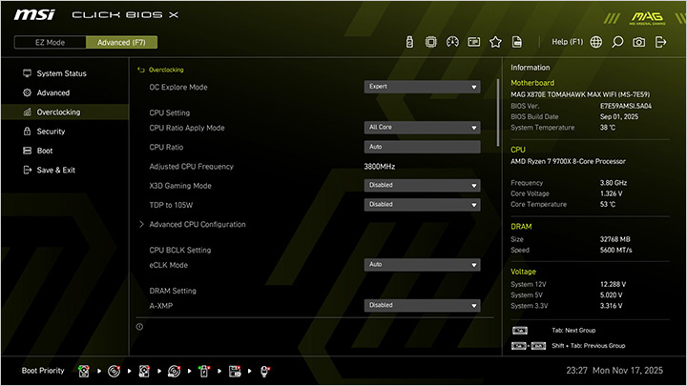Click the System 3.3V reading 3.316 V
The width and height of the screenshot is (687, 386).
coord(612,306)
